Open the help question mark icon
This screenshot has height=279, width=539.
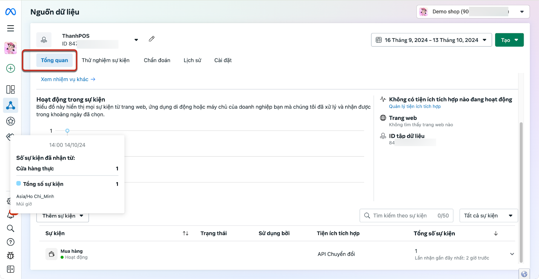(x=10, y=242)
